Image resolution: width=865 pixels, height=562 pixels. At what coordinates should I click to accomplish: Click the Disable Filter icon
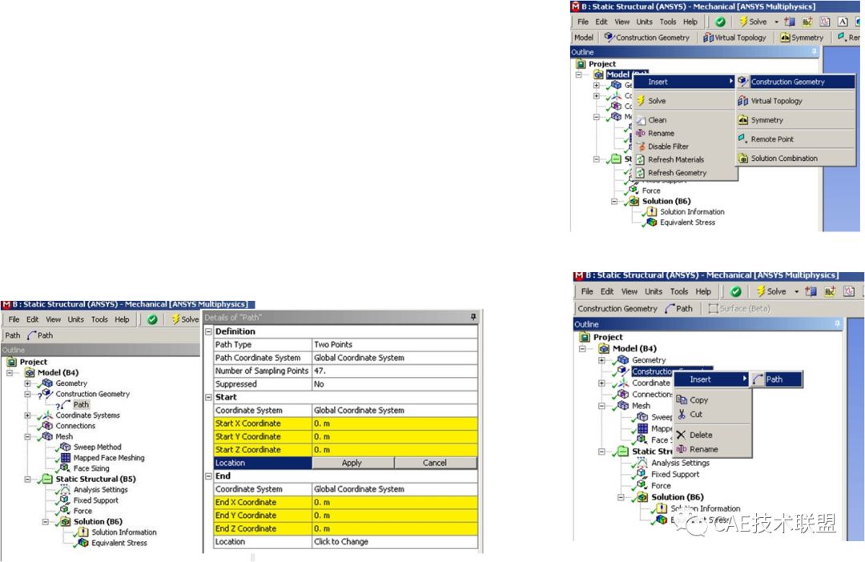[x=641, y=147]
